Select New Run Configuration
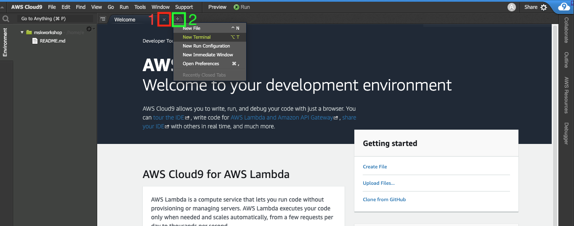574x226 pixels. pyautogui.click(x=210, y=46)
